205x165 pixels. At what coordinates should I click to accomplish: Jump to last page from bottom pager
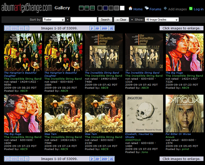(x=111, y=159)
